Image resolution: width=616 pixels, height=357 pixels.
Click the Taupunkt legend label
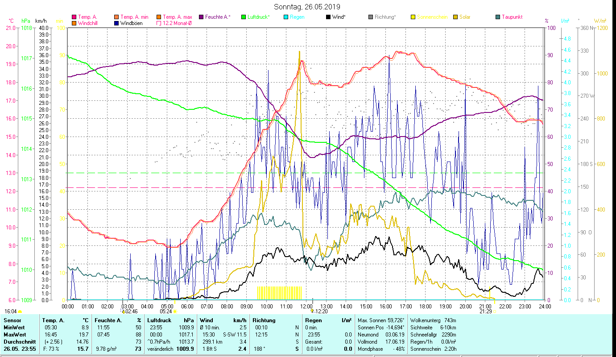click(512, 17)
